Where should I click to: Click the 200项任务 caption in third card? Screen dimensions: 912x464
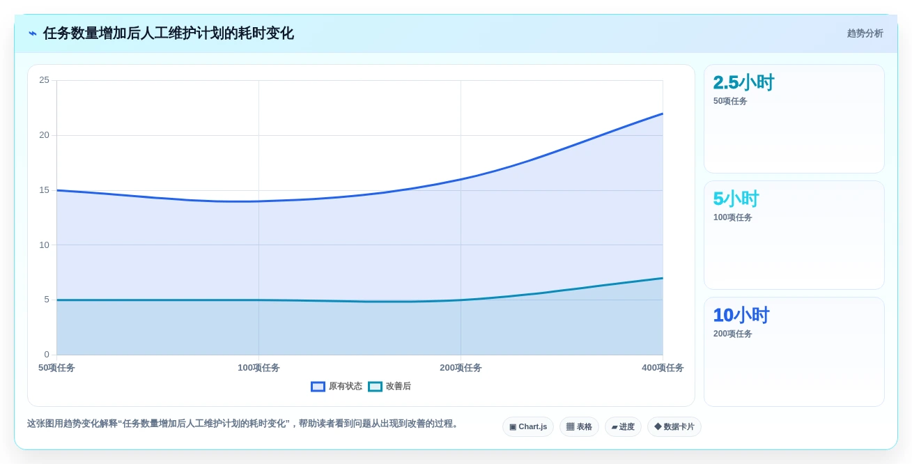(x=732, y=334)
